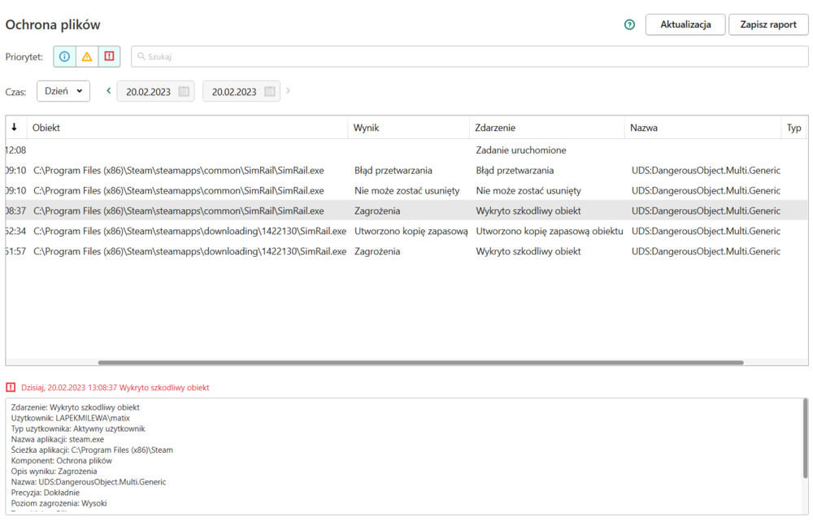813x522 pixels.
Task: Click the sort arrow column header
Action: click(15, 128)
